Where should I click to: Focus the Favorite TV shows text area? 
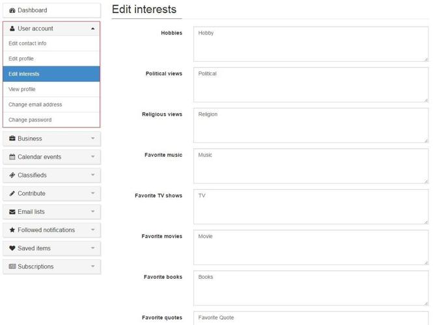(x=311, y=207)
